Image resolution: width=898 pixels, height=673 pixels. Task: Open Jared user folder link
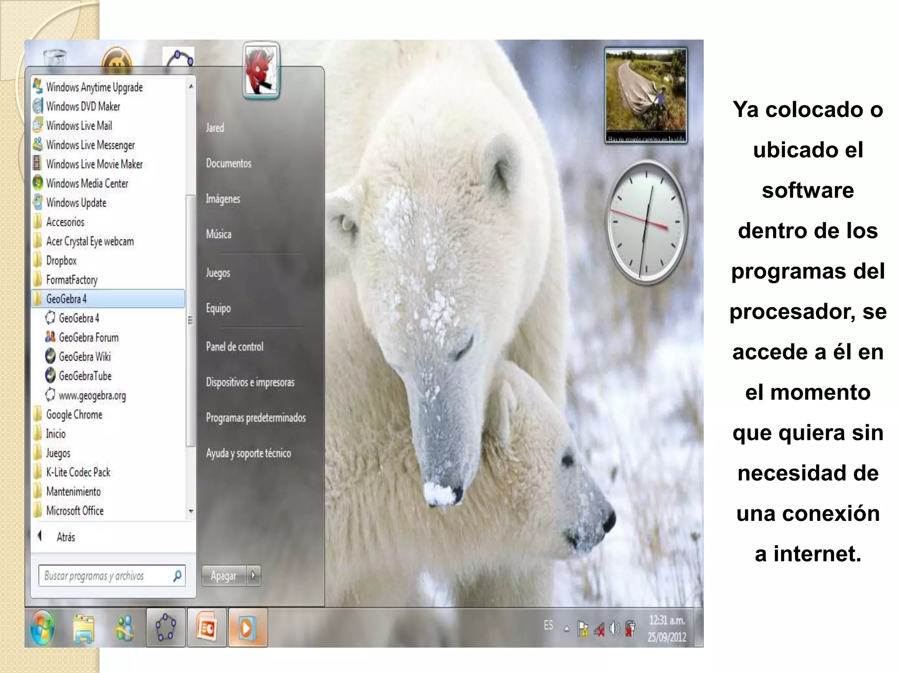coord(215,128)
